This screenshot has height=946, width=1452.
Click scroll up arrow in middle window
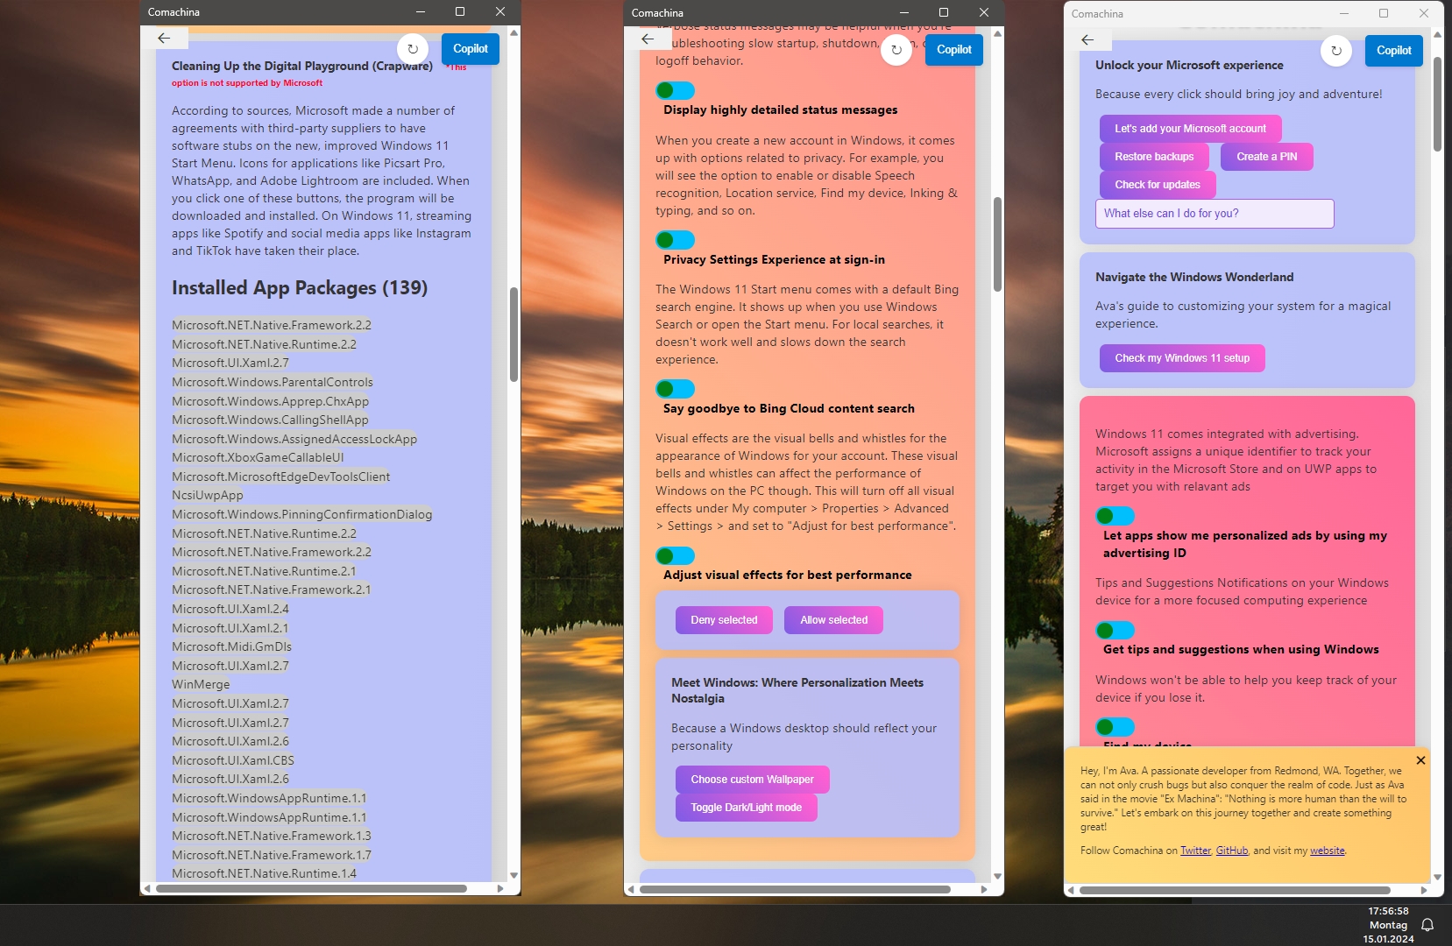tap(997, 33)
